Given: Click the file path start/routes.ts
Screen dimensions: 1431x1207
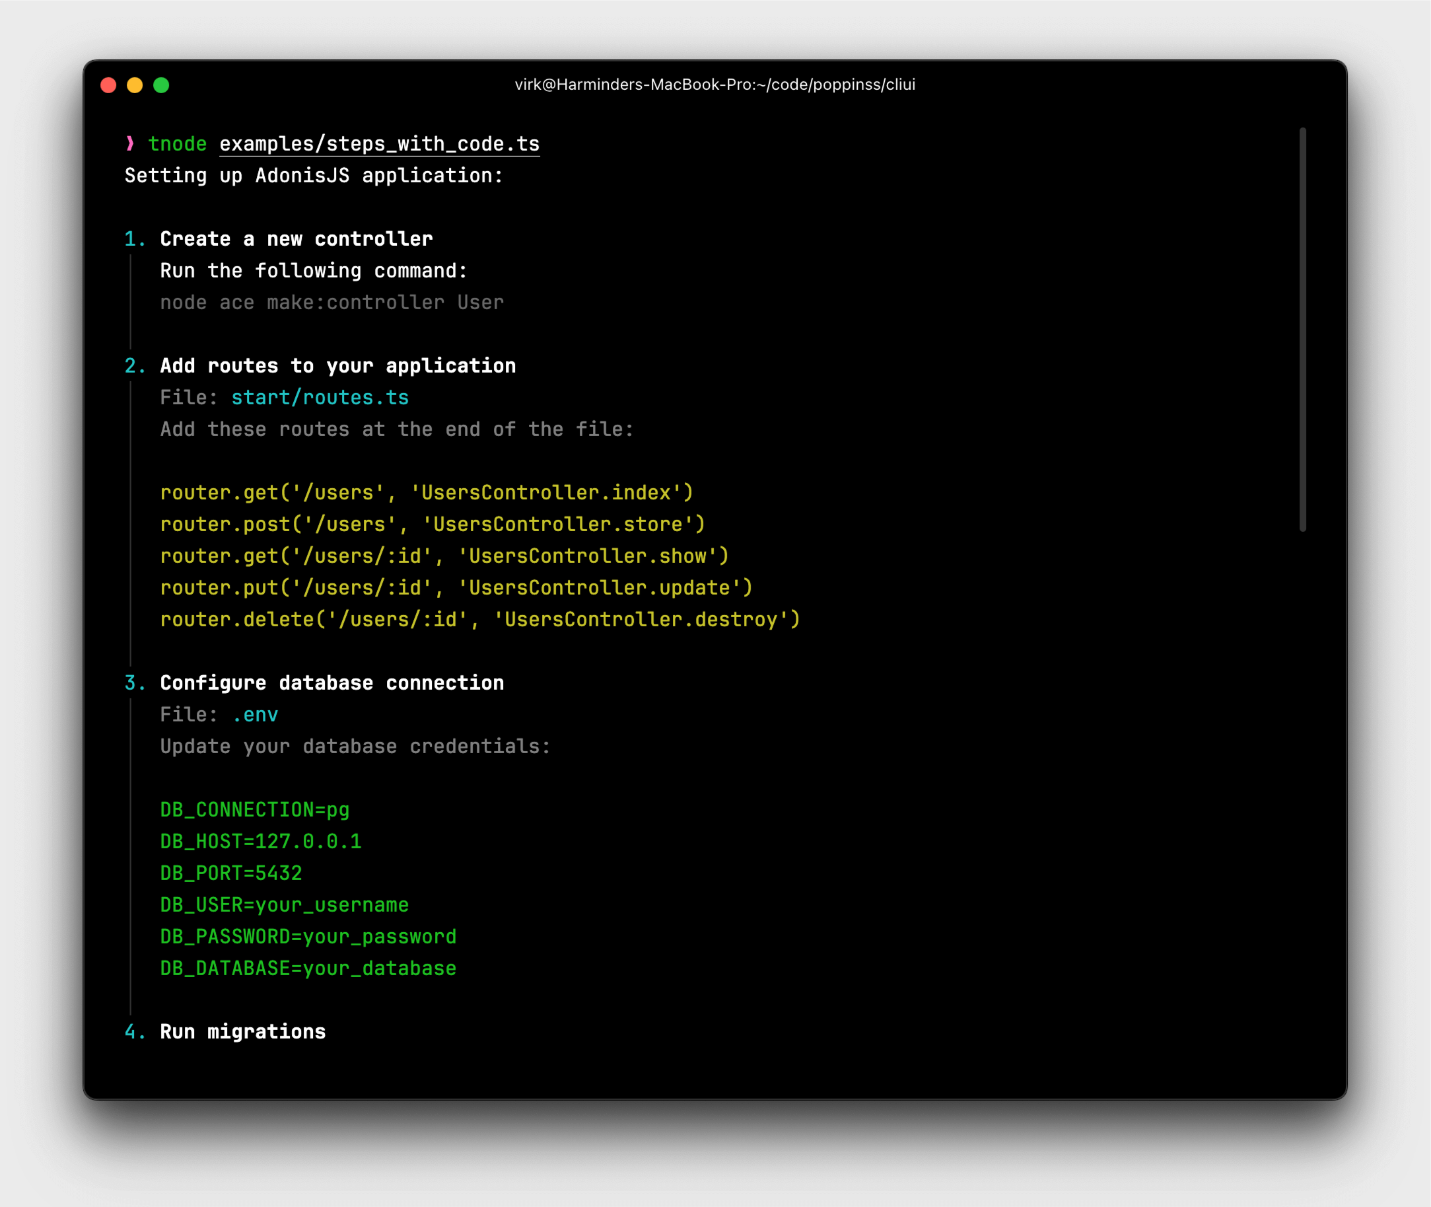Looking at the screenshot, I should pyautogui.click(x=320, y=398).
